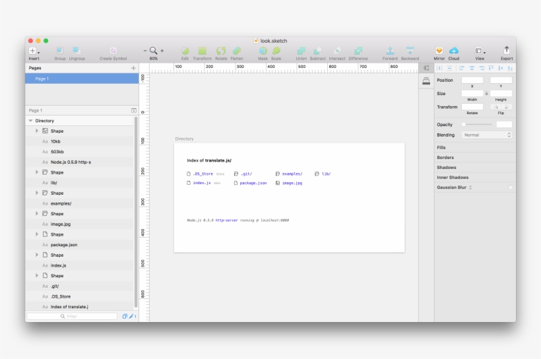This screenshot has height=359, width=541.
Task: Click the Cloud upload icon
Action: [x=454, y=51]
